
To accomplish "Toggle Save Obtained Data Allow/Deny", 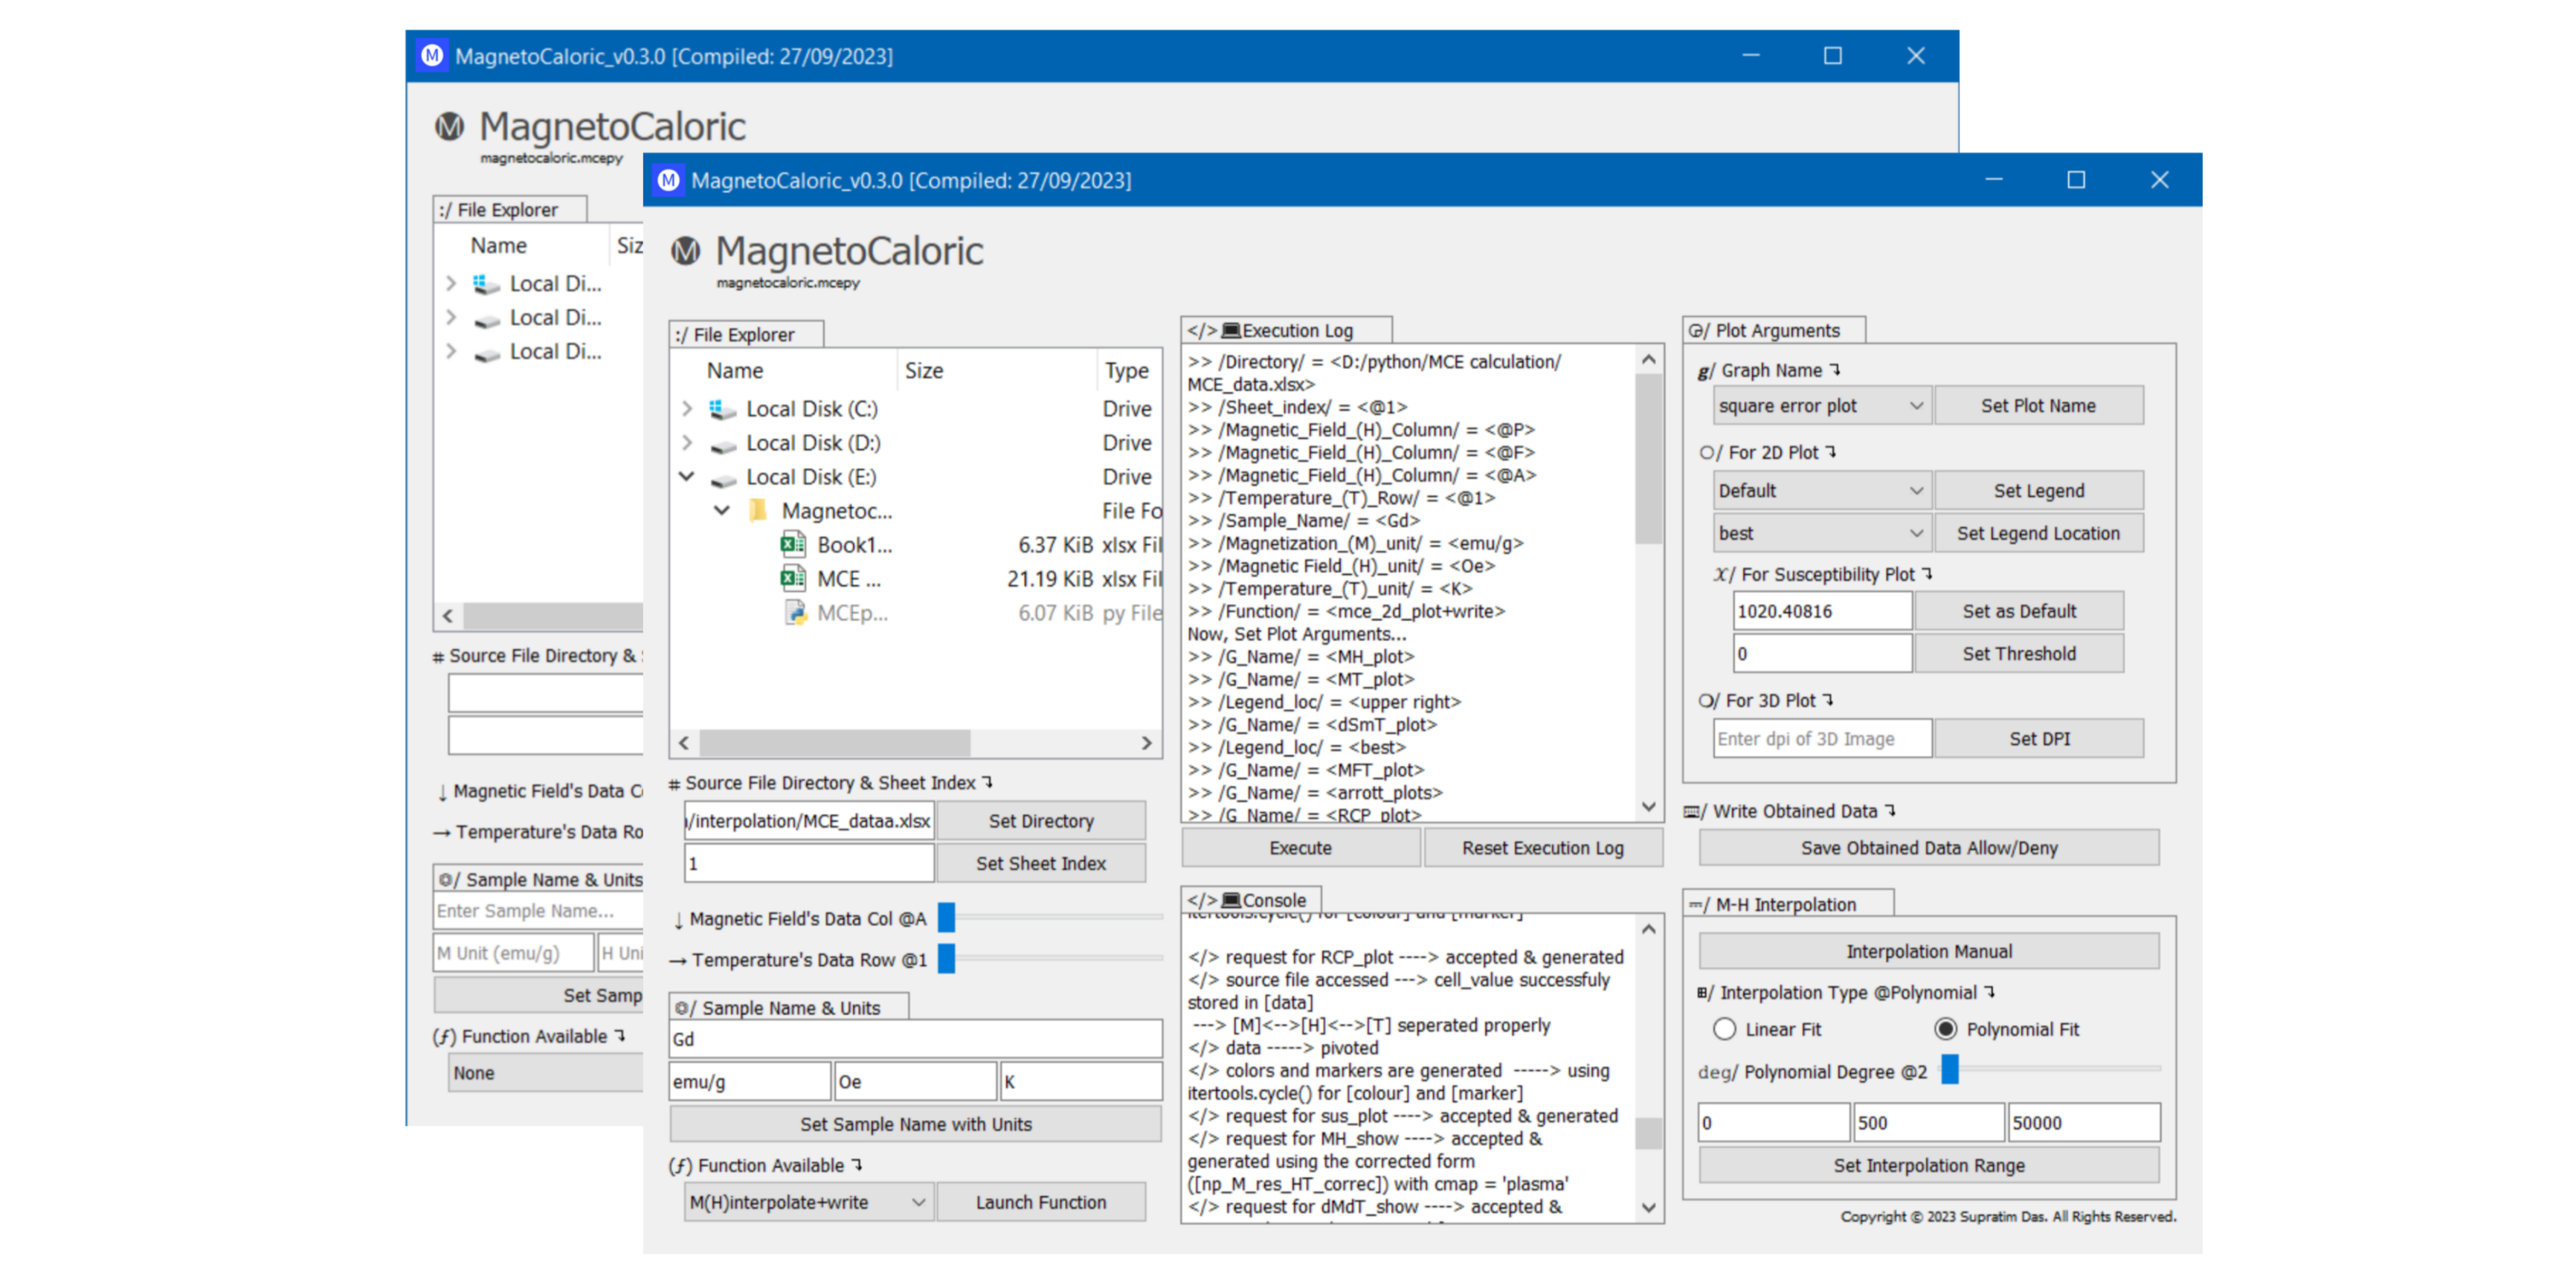I will click(1928, 848).
